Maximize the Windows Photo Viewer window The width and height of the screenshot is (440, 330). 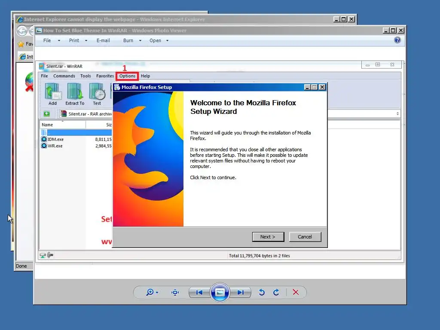click(394, 31)
